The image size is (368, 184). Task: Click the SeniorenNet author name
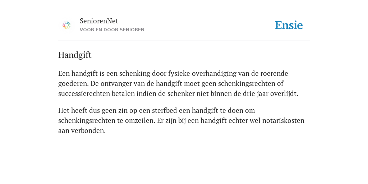coord(99,21)
